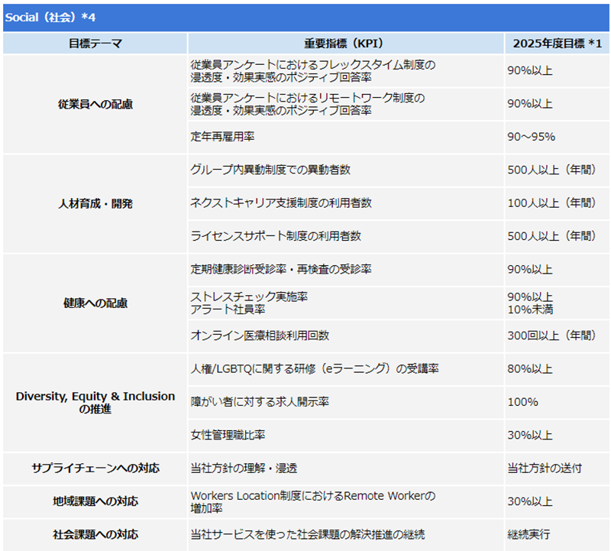
Task: Click the 従業員への配慮 theme cell
Action: pos(95,104)
